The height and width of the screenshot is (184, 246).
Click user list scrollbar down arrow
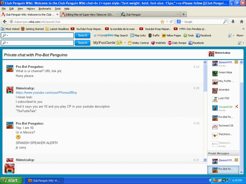[241, 172]
